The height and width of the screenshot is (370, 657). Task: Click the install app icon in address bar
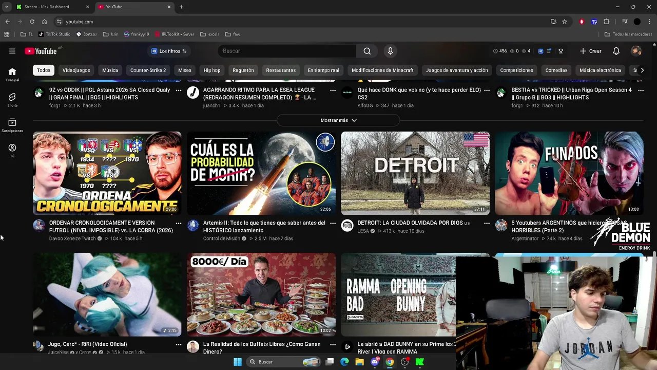(553, 22)
